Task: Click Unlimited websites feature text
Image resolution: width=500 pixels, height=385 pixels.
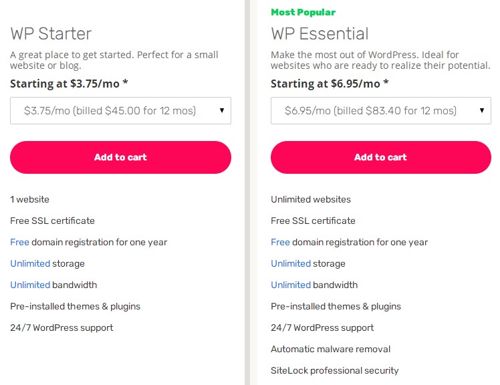Action: coord(310,199)
